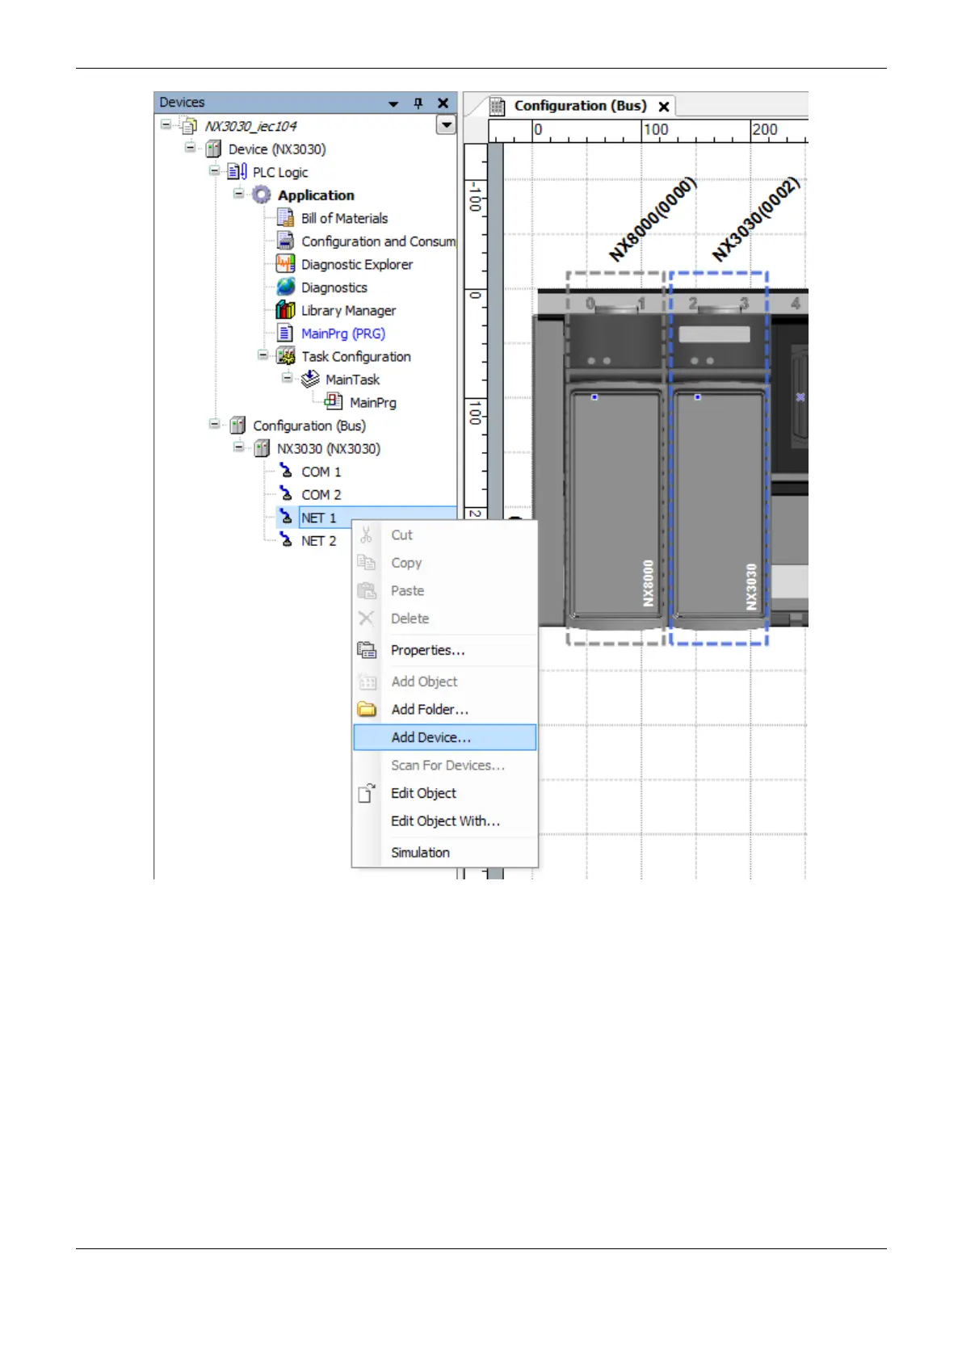Click the Bill of Materials icon
Viewport: 962px width, 1359px height.
click(285, 218)
